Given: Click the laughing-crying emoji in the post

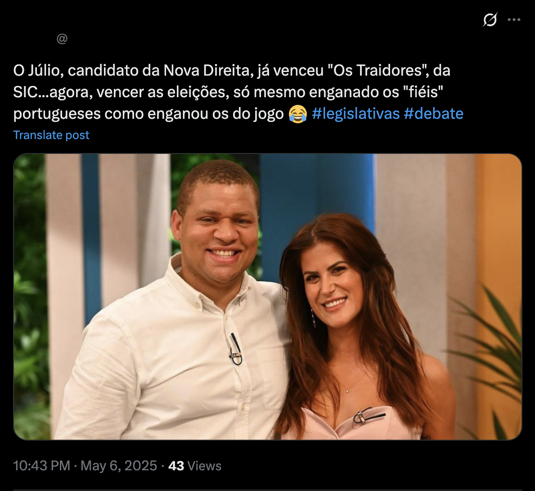Looking at the screenshot, I should [297, 114].
